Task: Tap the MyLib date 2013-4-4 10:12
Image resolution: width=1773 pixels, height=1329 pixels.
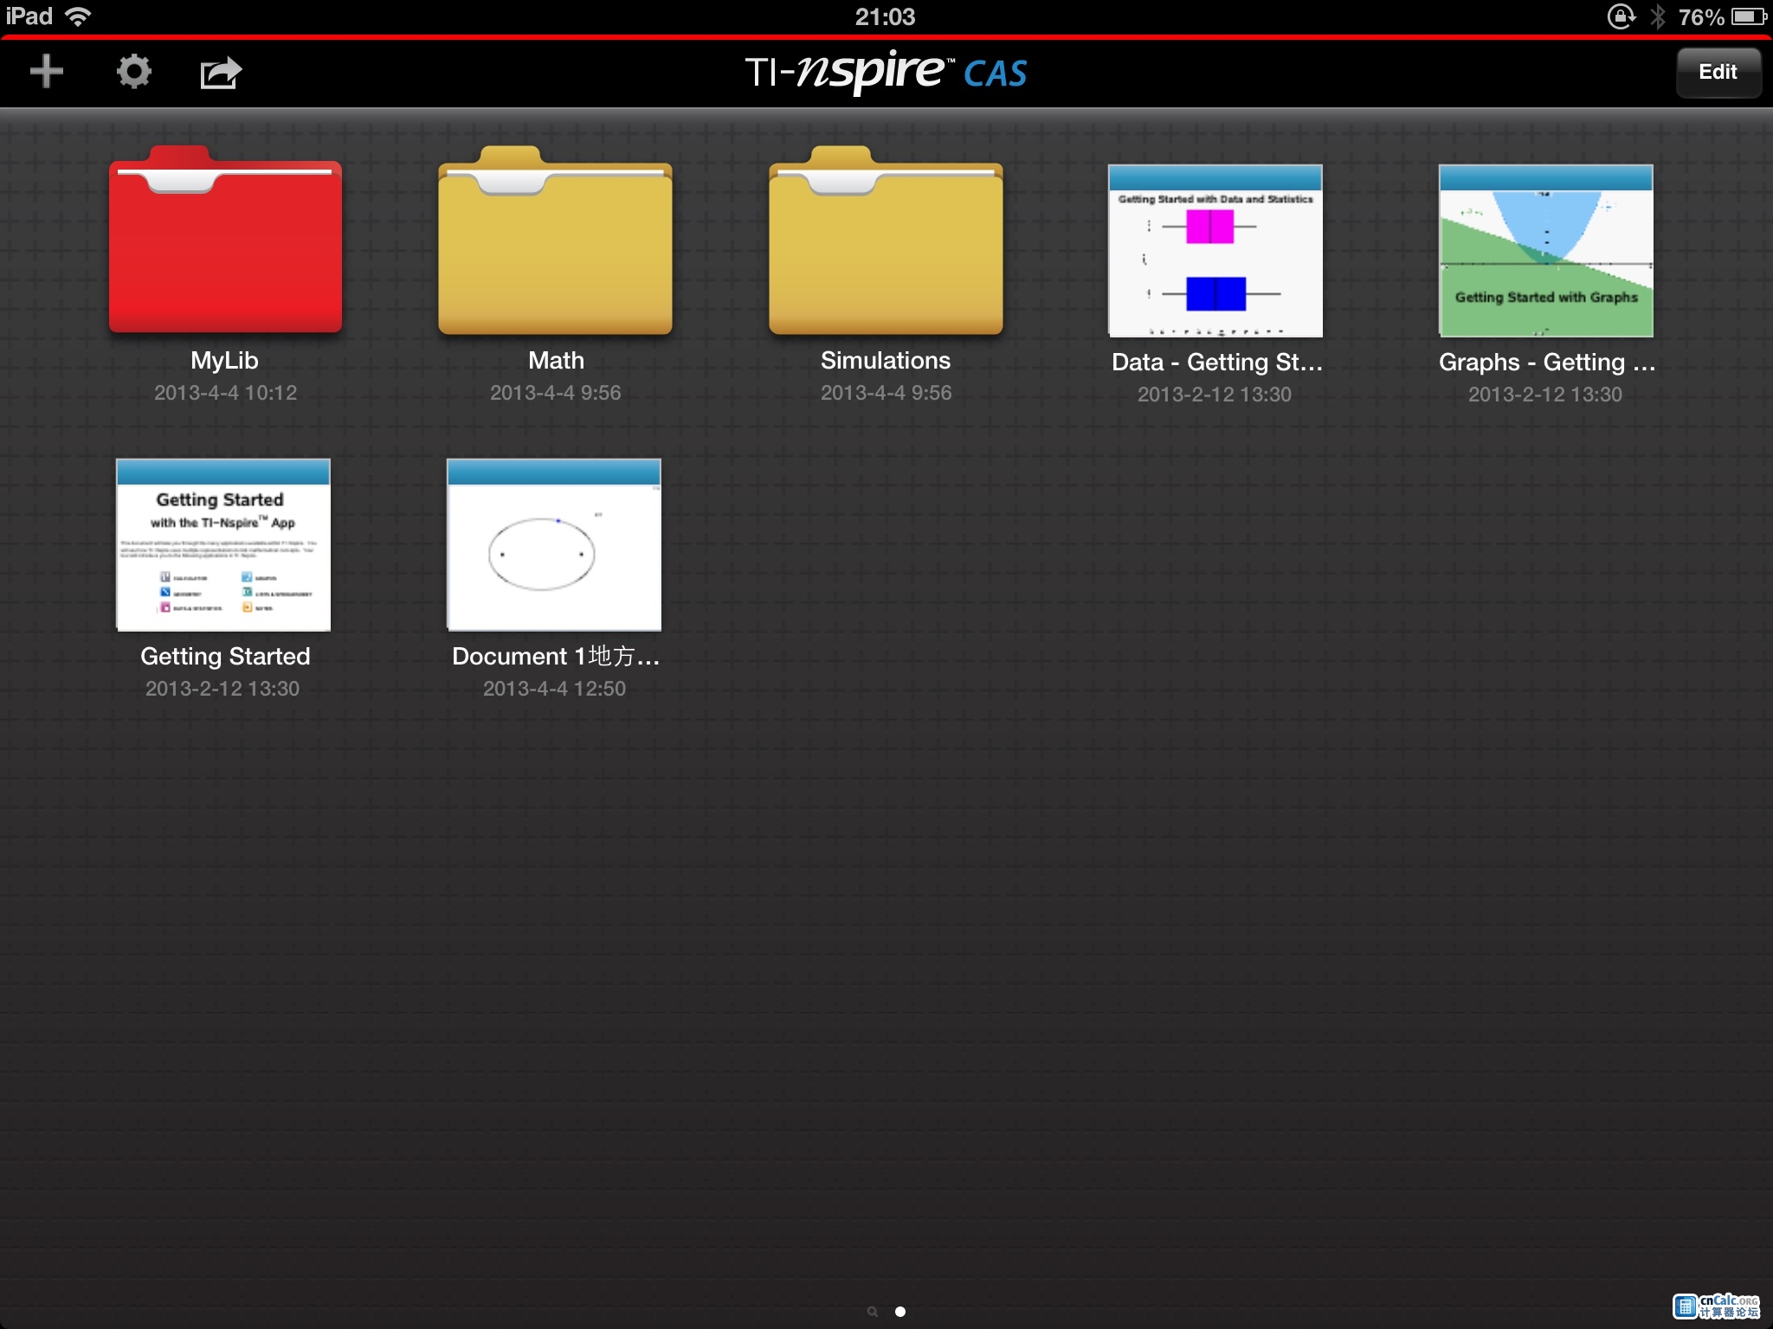Action: [225, 393]
